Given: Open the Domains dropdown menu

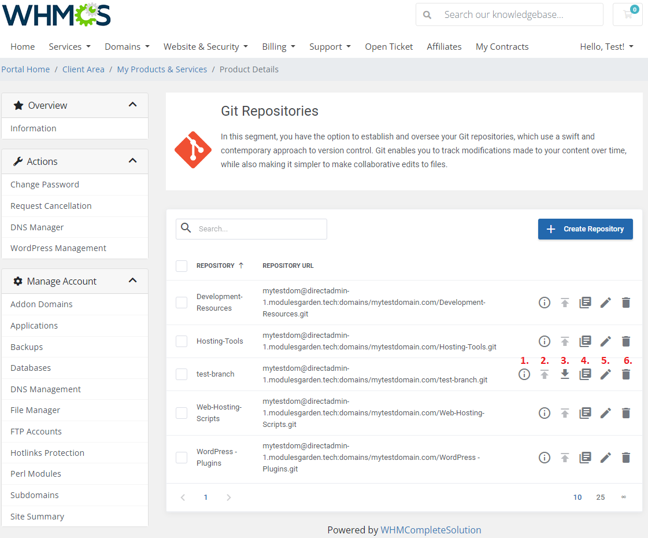Looking at the screenshot, I should pyautogui.click(x=127, y=47).
